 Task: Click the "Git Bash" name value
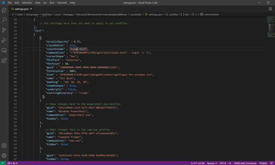click(x=66, y=78)
